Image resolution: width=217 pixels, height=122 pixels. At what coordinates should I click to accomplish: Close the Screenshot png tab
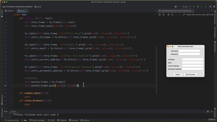(193, 11)
